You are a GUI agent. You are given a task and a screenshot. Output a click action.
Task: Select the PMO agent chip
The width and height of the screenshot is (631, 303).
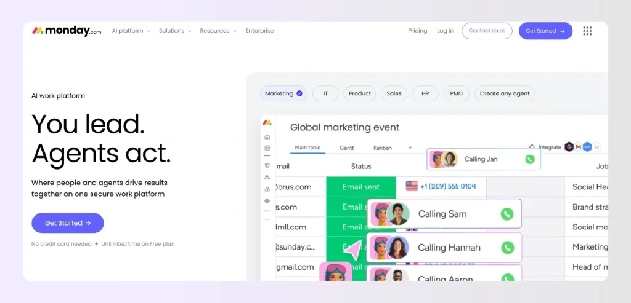(x=457, y=93)
